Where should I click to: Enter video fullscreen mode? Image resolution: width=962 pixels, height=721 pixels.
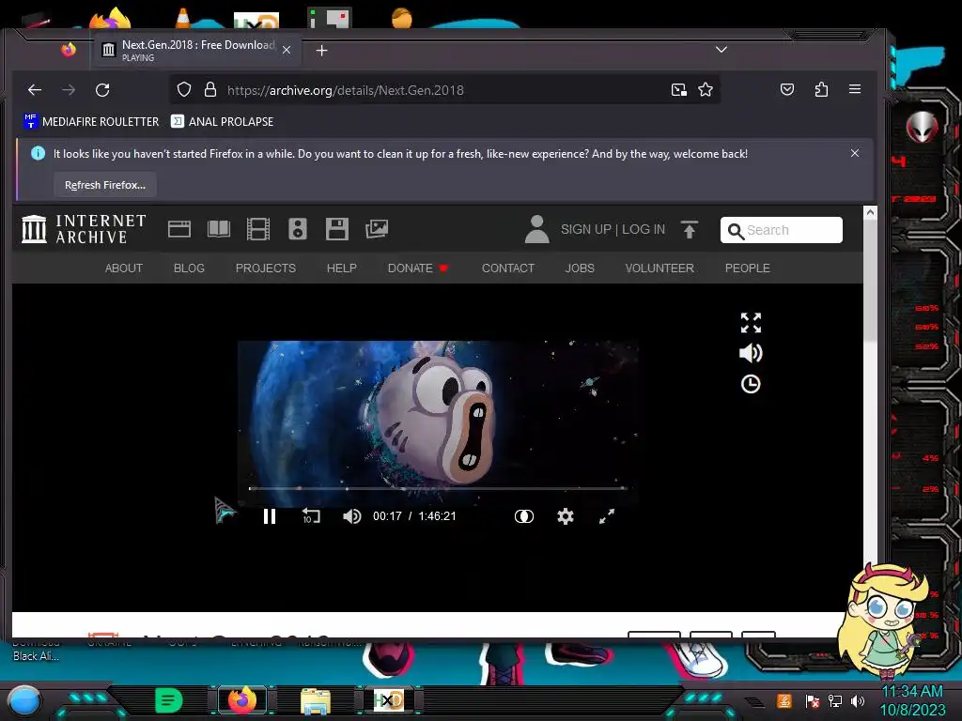click(606, 516)
